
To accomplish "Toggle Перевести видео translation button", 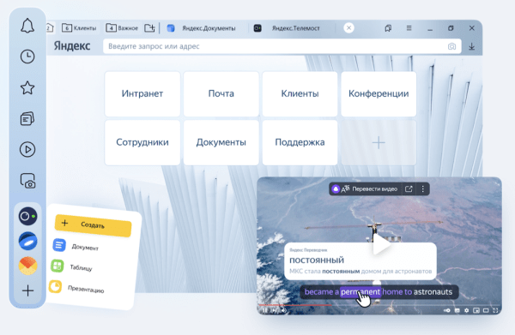I will (366, 188).
